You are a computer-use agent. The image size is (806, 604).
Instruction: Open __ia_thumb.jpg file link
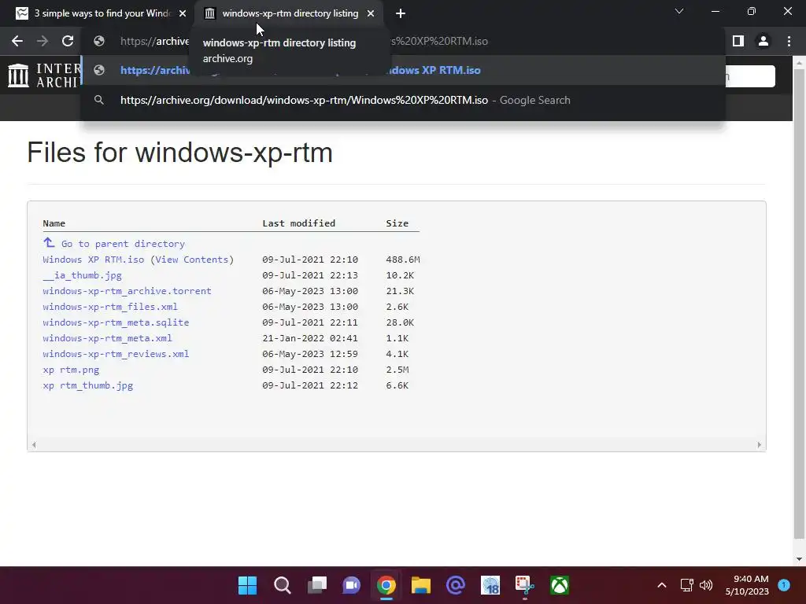click(82, 275)
